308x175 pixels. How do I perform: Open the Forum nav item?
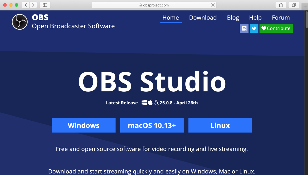281,18
